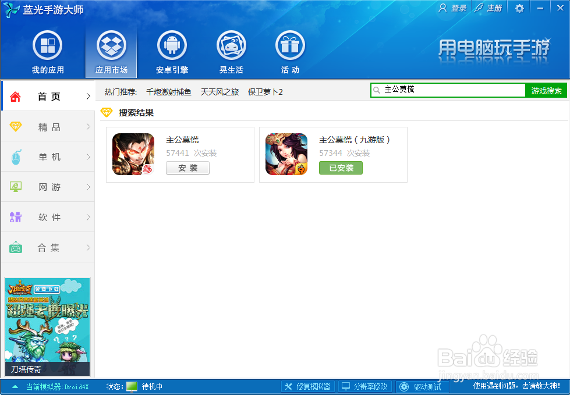Click the 使用遇到问题，去请教大神 link
Image resolution: width=570 pixels, height=395 pixels.
point(516,386)
